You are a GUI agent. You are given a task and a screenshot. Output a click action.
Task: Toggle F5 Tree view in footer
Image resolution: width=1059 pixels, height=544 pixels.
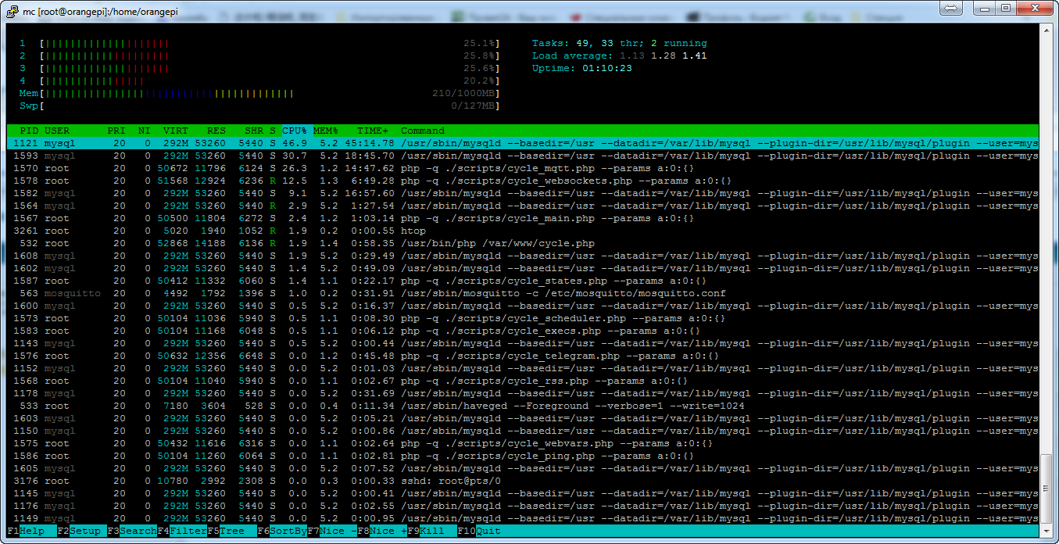click(x=232, y=531)
